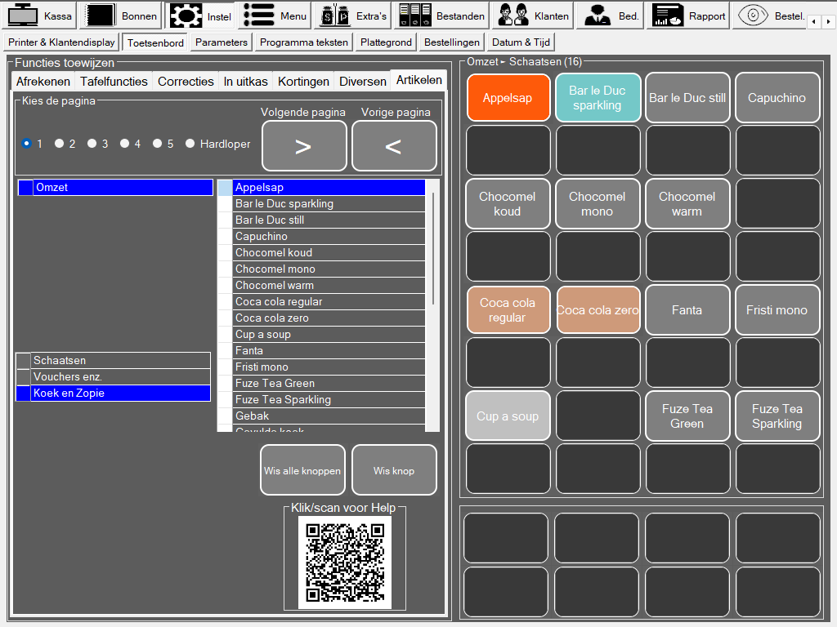Click the Wis alle knoppen button

302,470
